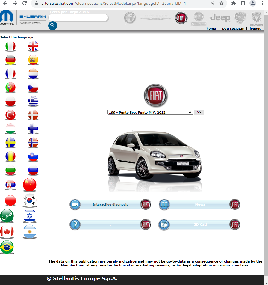This screenshot has height=285, width=268.
Task: Click the Mopar logo
Action: point(7,17)
